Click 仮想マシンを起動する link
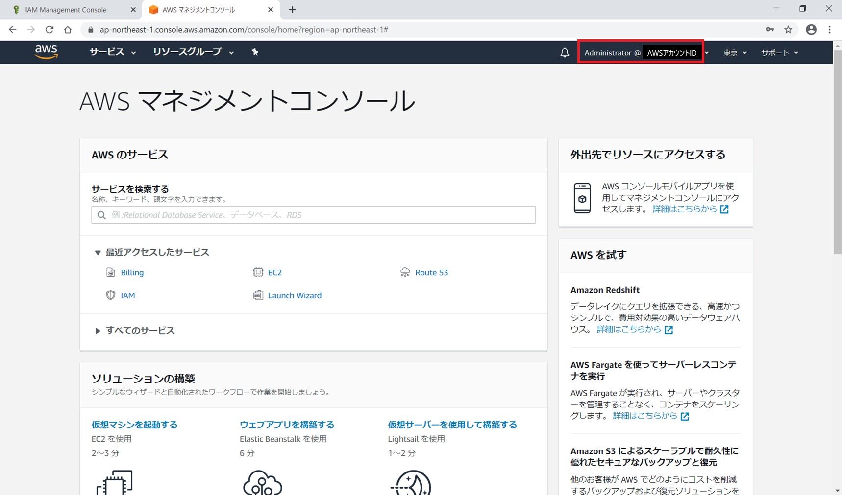 click(134, 425)
